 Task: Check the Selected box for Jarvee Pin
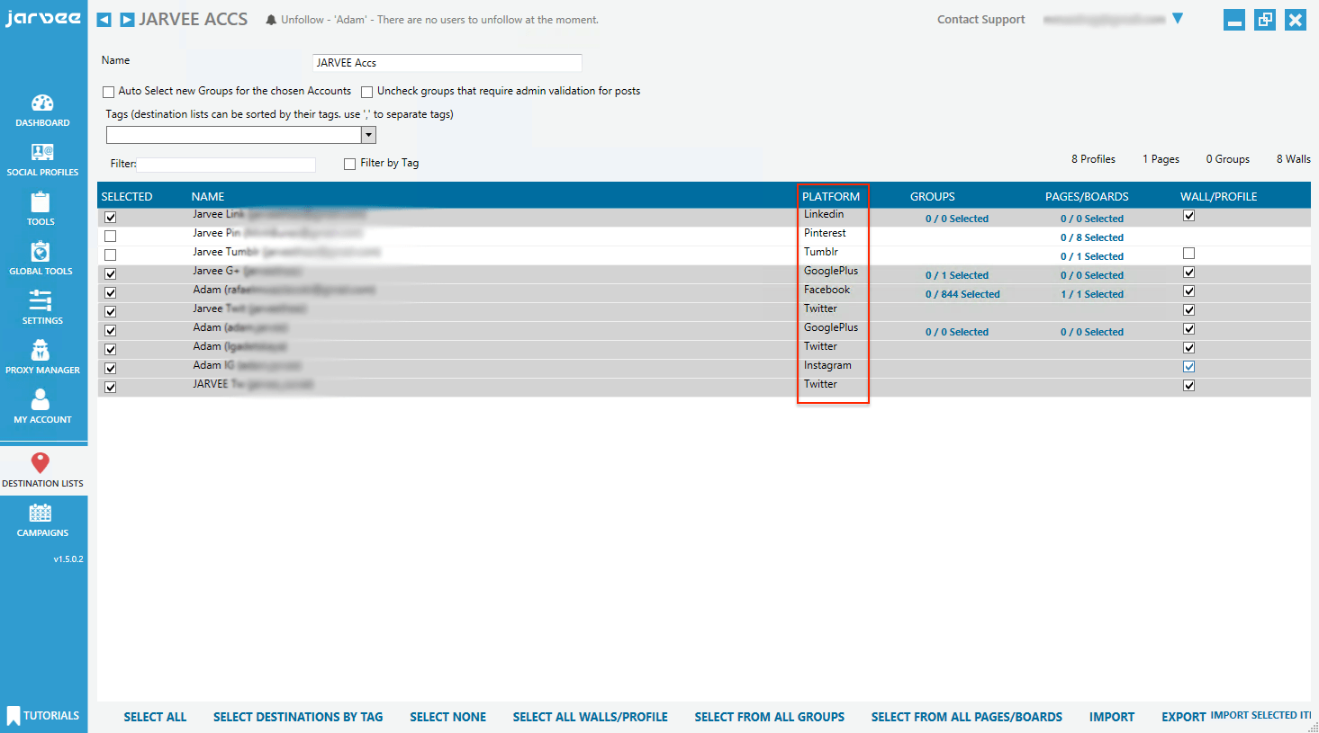(x=111, y=236)
